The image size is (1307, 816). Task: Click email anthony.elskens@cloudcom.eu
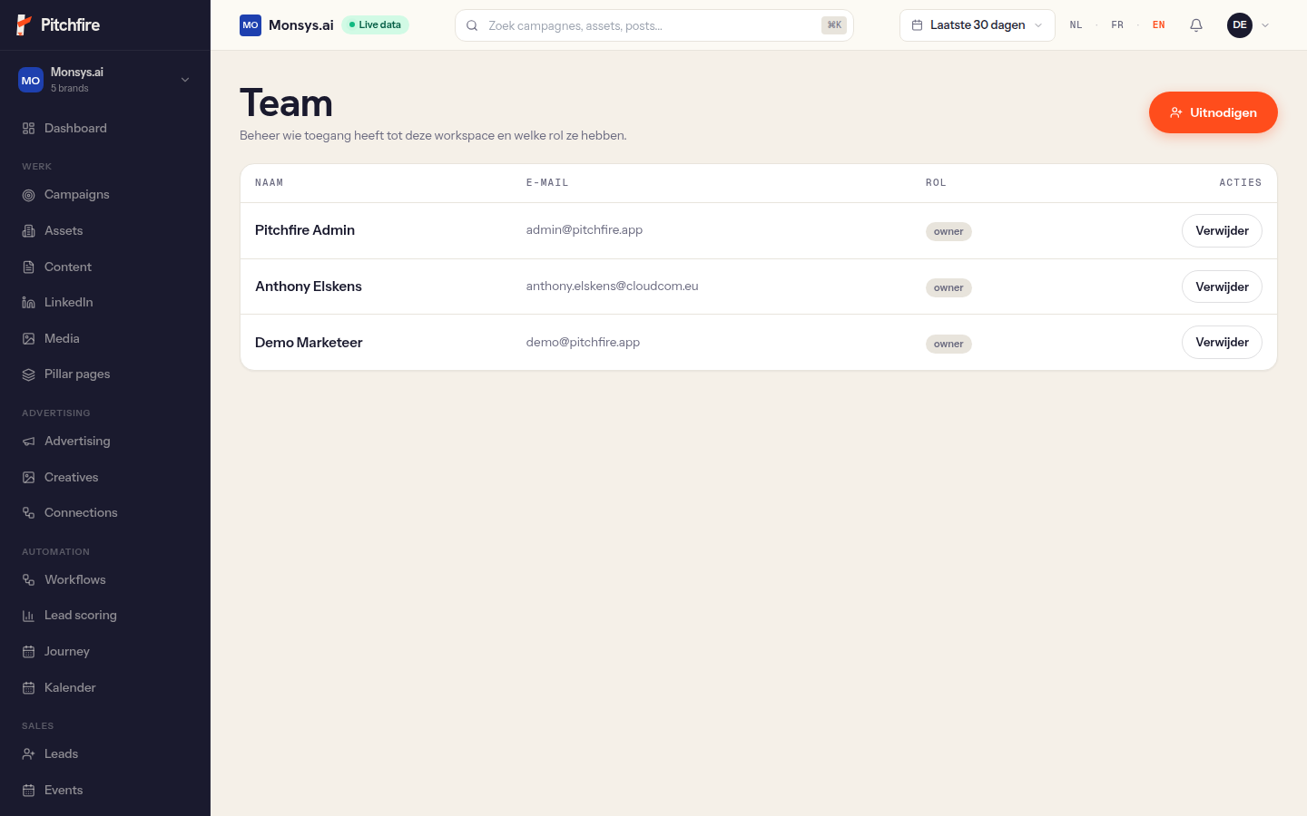(x=613, y=287)
